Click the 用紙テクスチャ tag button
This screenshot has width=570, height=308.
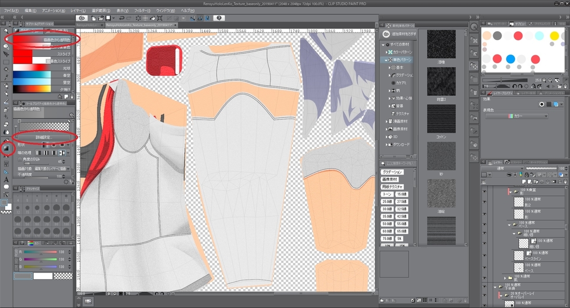pyautogui.click(x=392, y=187)
